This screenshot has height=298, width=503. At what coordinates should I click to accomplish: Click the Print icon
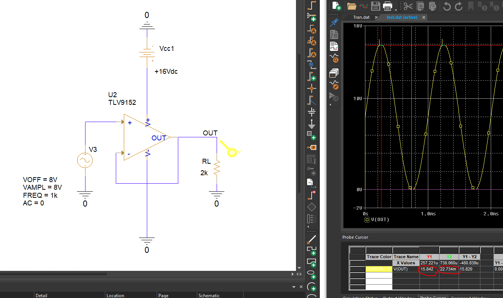(x=387, y=6)
